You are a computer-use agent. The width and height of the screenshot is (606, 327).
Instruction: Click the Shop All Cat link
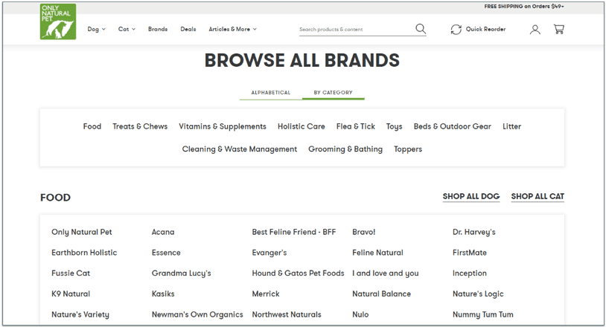(538, 197)
